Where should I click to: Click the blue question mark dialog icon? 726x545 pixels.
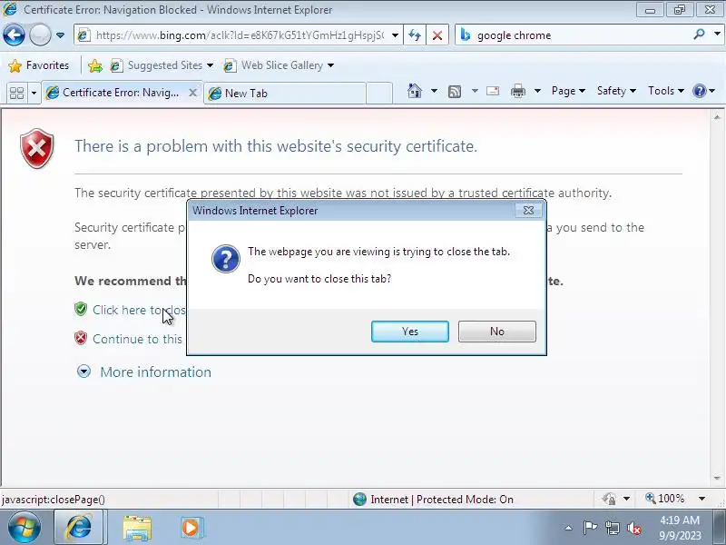coord(226,259)
